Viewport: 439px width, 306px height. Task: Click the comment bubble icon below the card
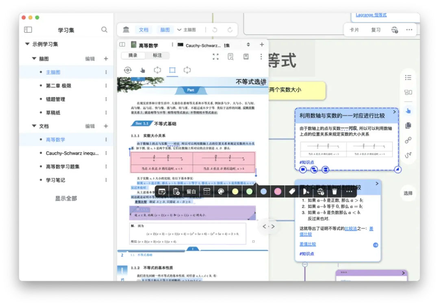tap(303, 170)
